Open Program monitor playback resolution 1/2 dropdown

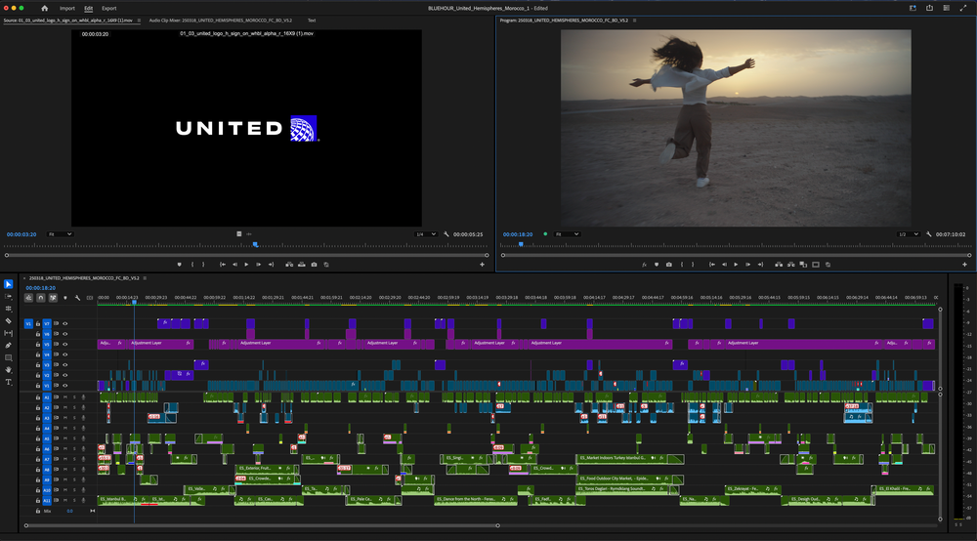909,234
